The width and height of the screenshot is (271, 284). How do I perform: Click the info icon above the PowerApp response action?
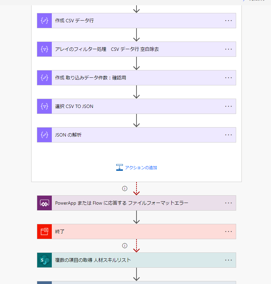tap(125, 189)
